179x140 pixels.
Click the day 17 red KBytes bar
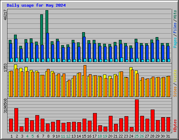coord(95,122)
